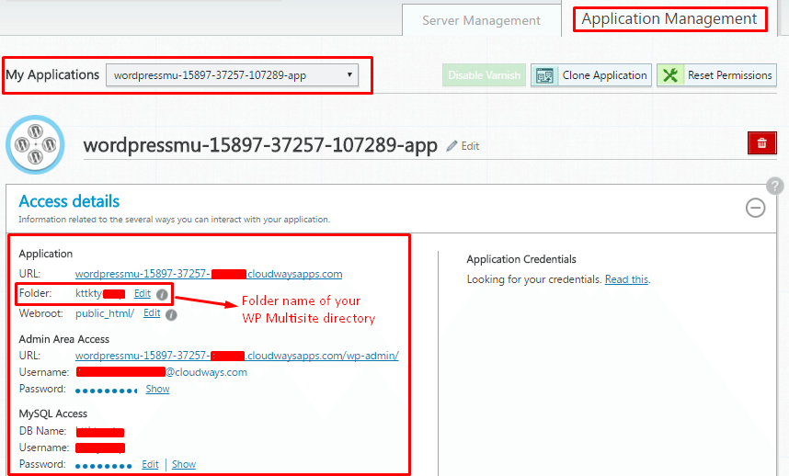Click the info icon beside Folder
This screenshot has width=789, height=476.
tap(162, 295)
